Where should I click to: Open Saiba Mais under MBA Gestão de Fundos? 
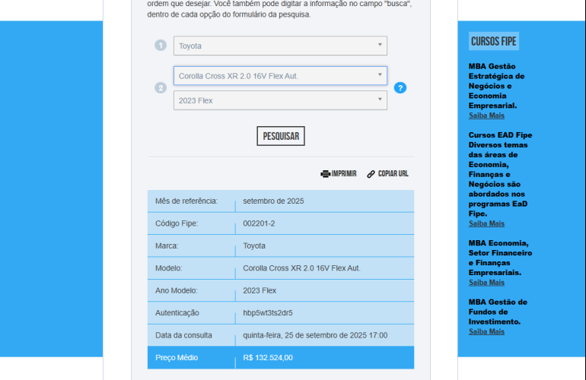486,331
